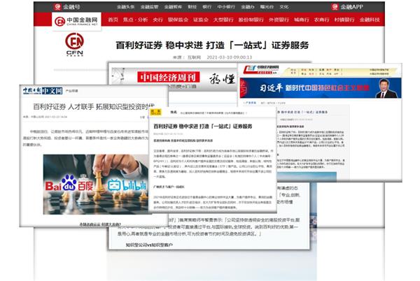
Task: Click the 中国金融网 China Finance Net logo
Action: (x=76, y=21)
